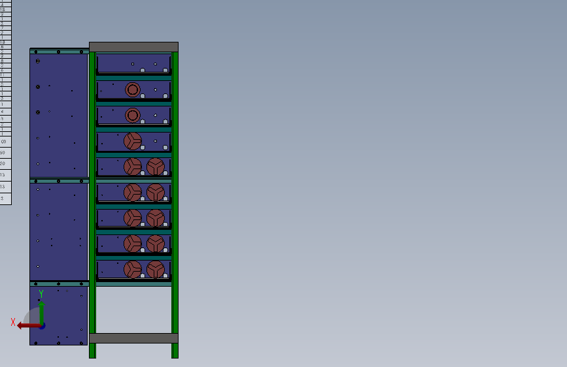567x367 pixels.
Task: Click the ring-shaped part in the second tray
Action: click(133, 90)
